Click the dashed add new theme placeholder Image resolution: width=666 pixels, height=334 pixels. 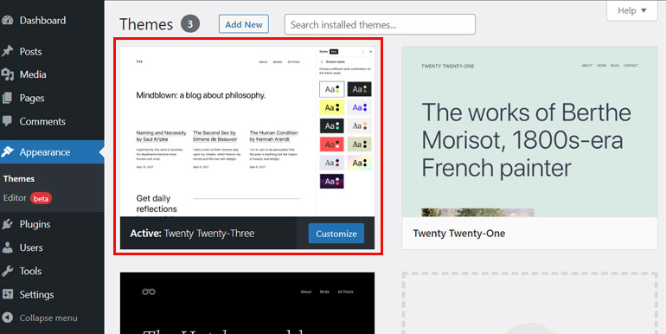click(529, 303)
